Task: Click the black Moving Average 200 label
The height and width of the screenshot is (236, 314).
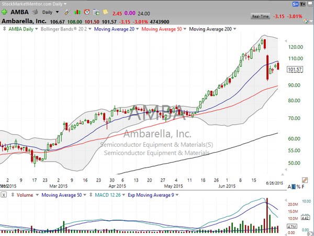Action: point(210,29)
